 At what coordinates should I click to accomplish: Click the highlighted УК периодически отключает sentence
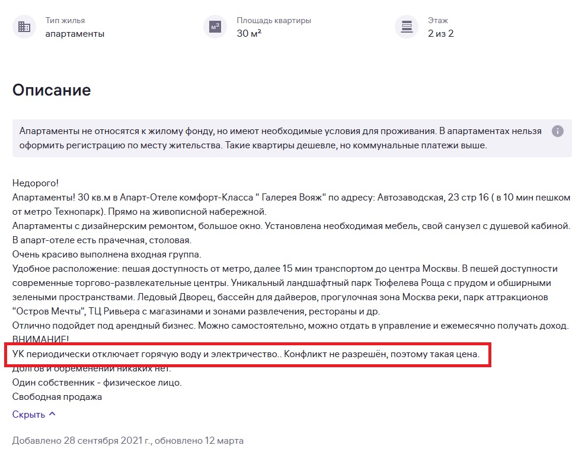tap(246, 354)
